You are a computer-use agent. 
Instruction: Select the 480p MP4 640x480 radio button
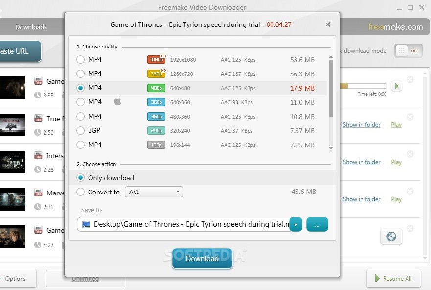click(x=80, y=88)
